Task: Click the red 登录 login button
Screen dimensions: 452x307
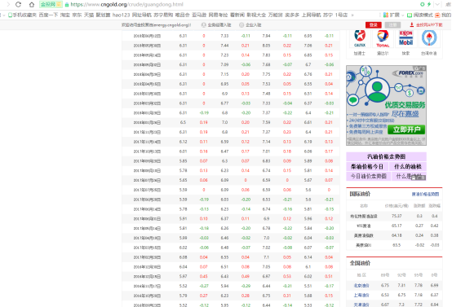Action: (x=374, y=25)
